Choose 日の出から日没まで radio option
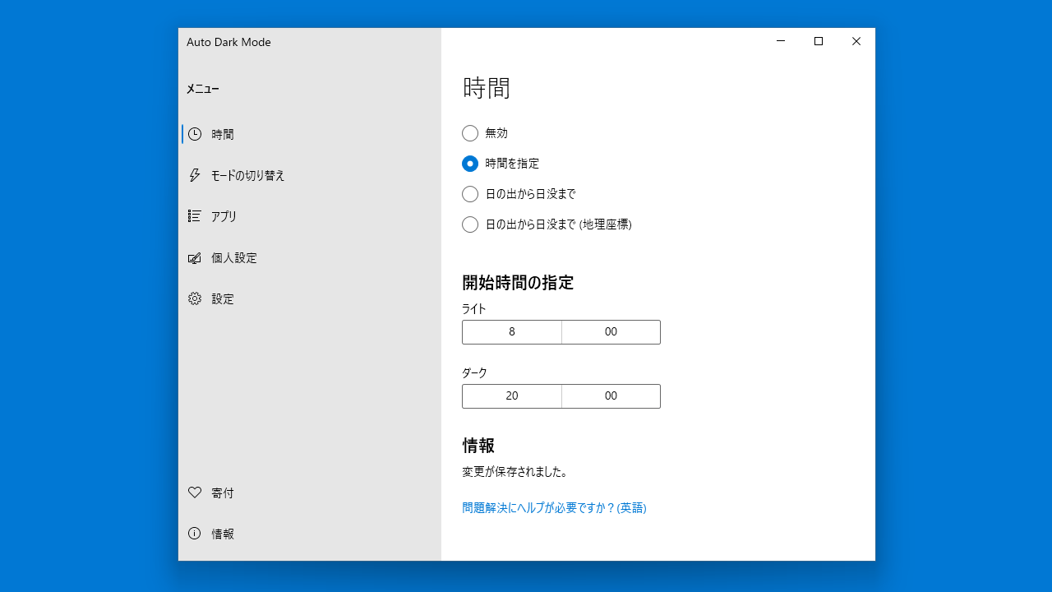Viewport: 1052px width, 592px height. coord(470,194)
